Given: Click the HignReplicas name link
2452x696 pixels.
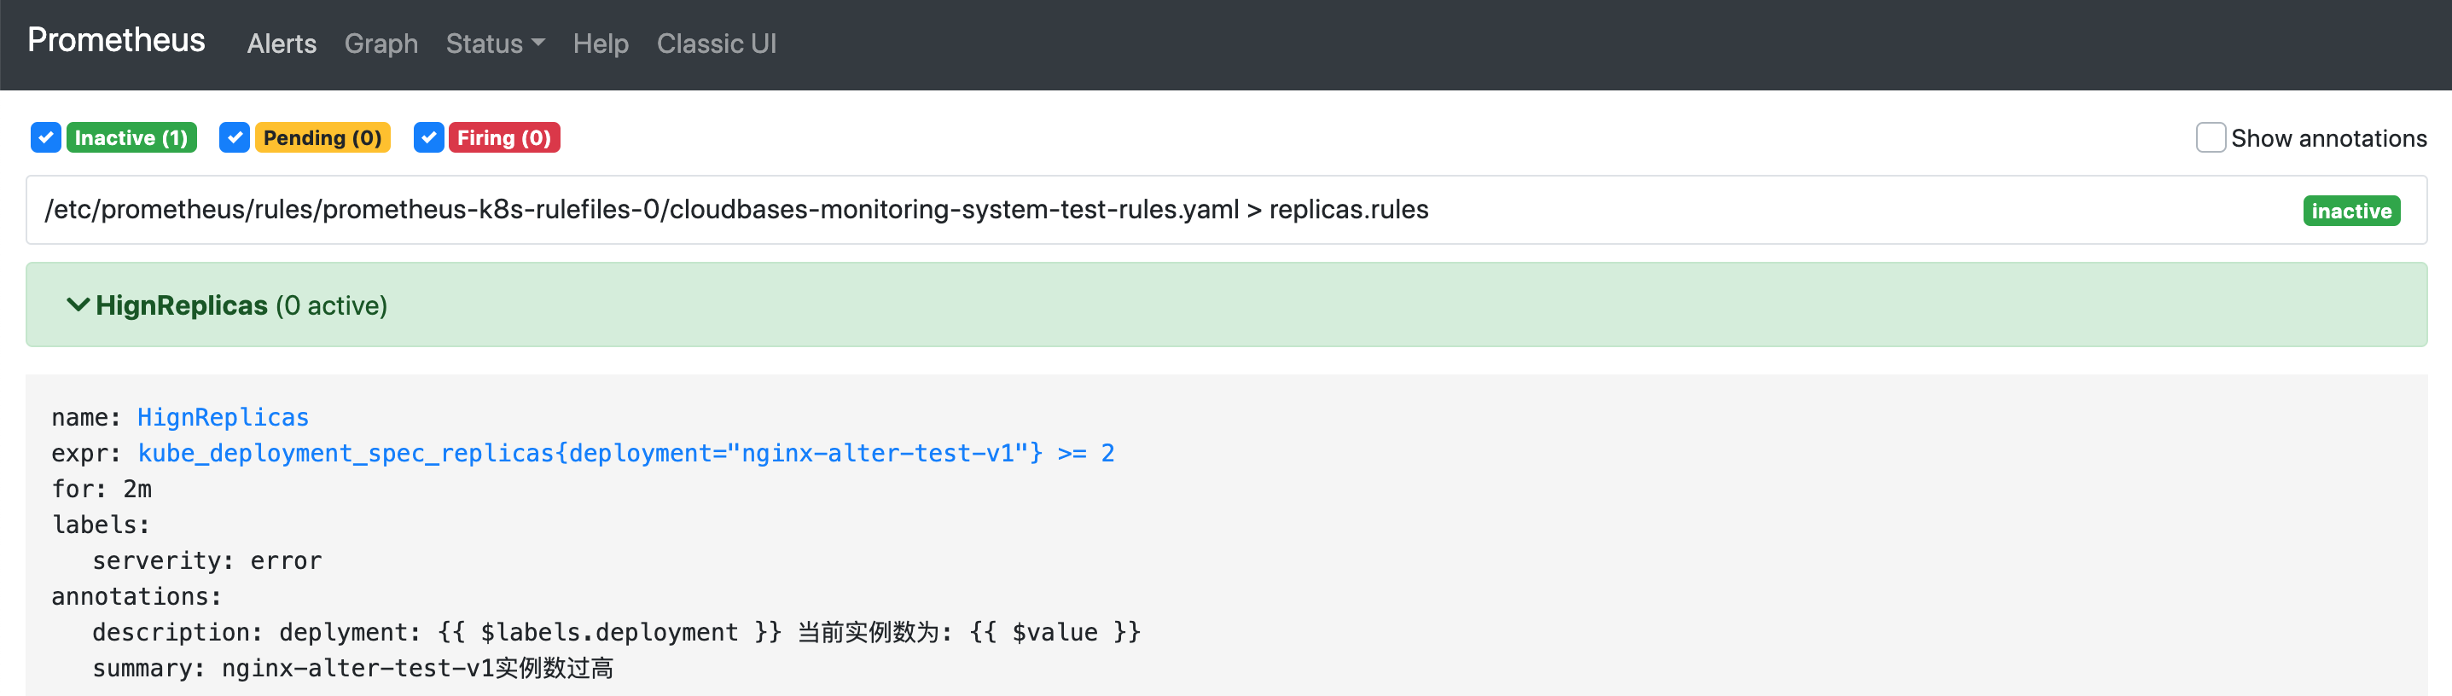Looking at the screenshot, I should (223, 417).
